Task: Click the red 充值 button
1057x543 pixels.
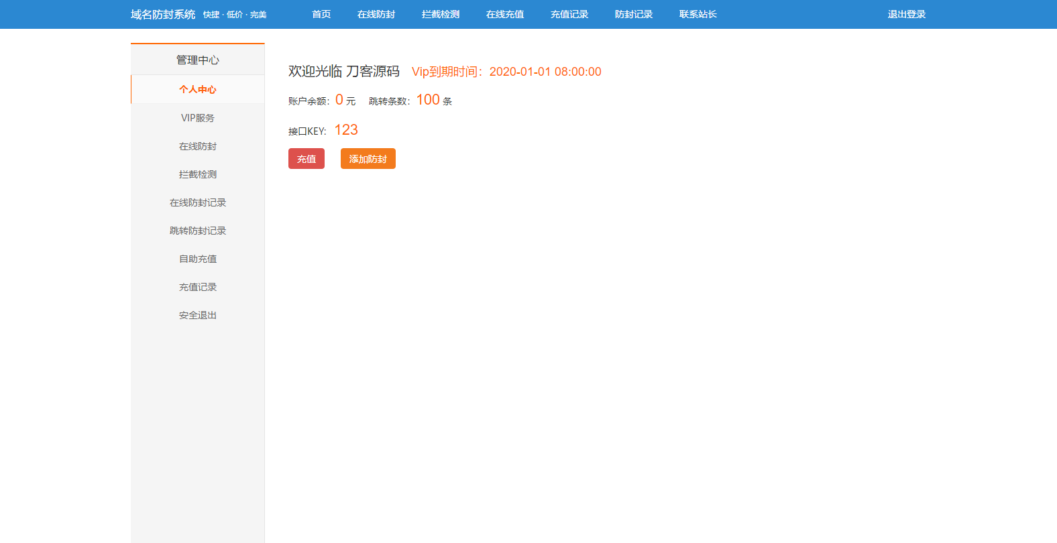Action: coord(307,159)
